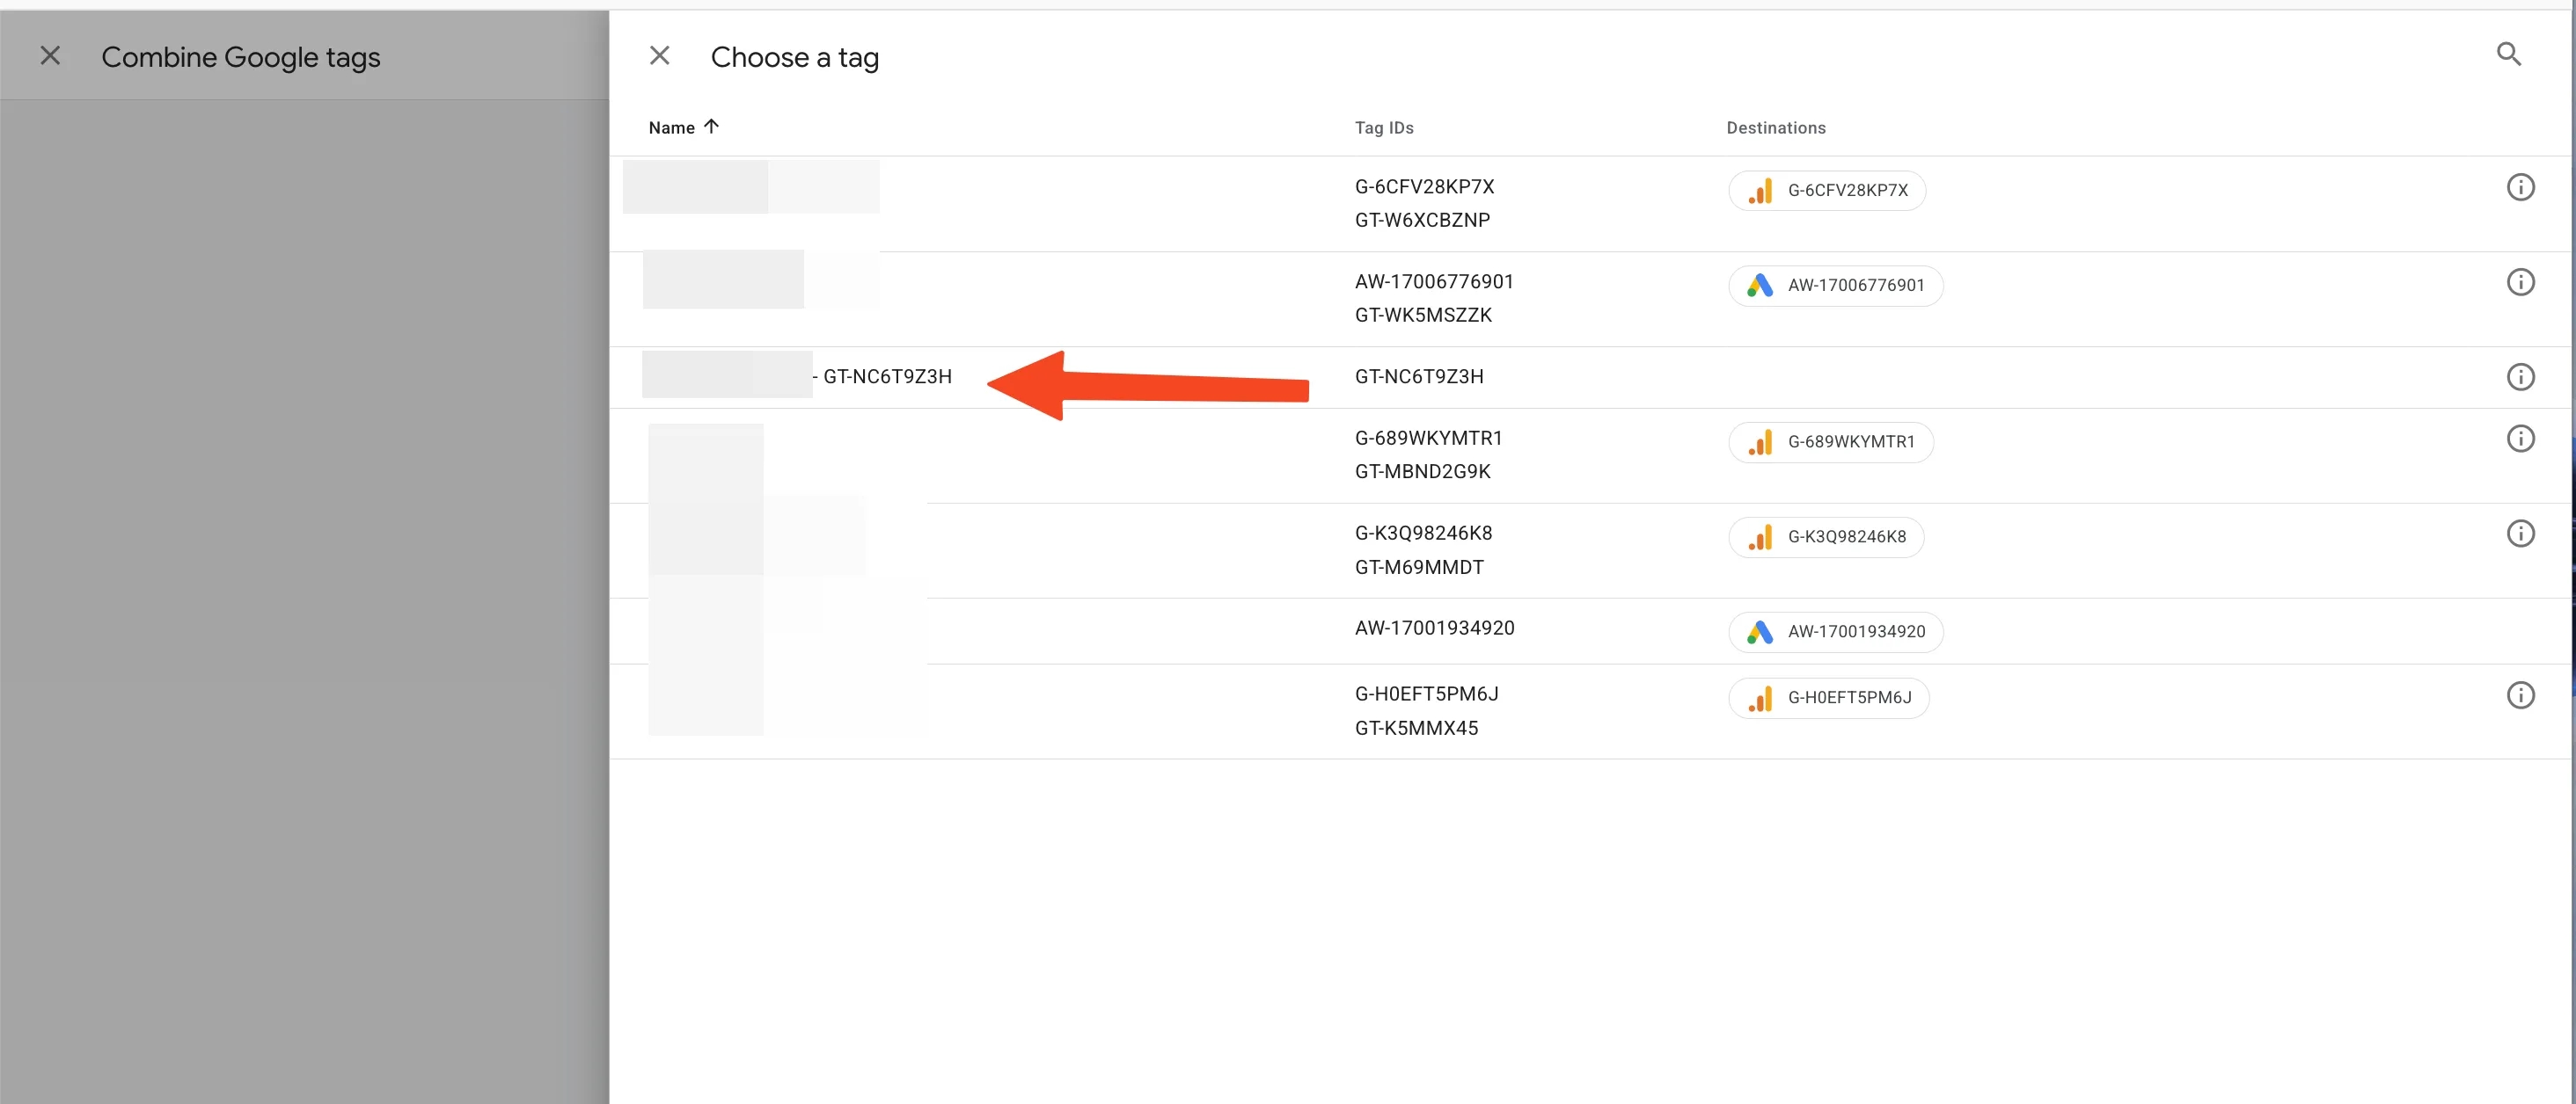Open info for the G-6CFV28KP7X tag row
This screenshot has height=1104, width=2576.
coord(2520,187)
